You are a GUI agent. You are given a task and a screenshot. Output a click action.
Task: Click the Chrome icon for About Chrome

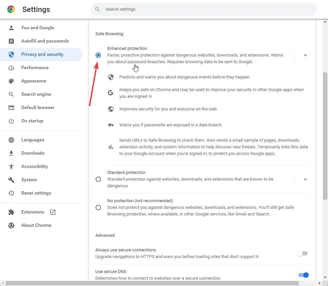(11, 225)
